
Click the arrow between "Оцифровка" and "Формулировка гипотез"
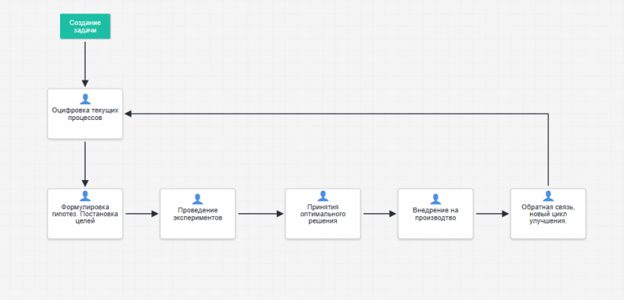[x=85, y=163]
